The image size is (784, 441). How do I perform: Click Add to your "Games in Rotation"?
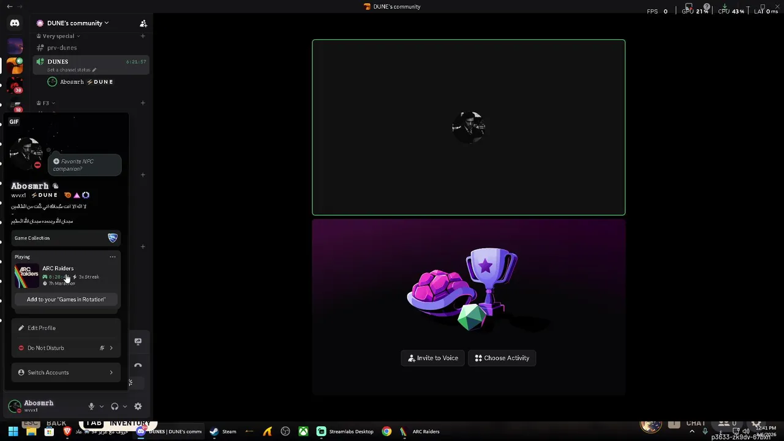[x=66, y=300]
